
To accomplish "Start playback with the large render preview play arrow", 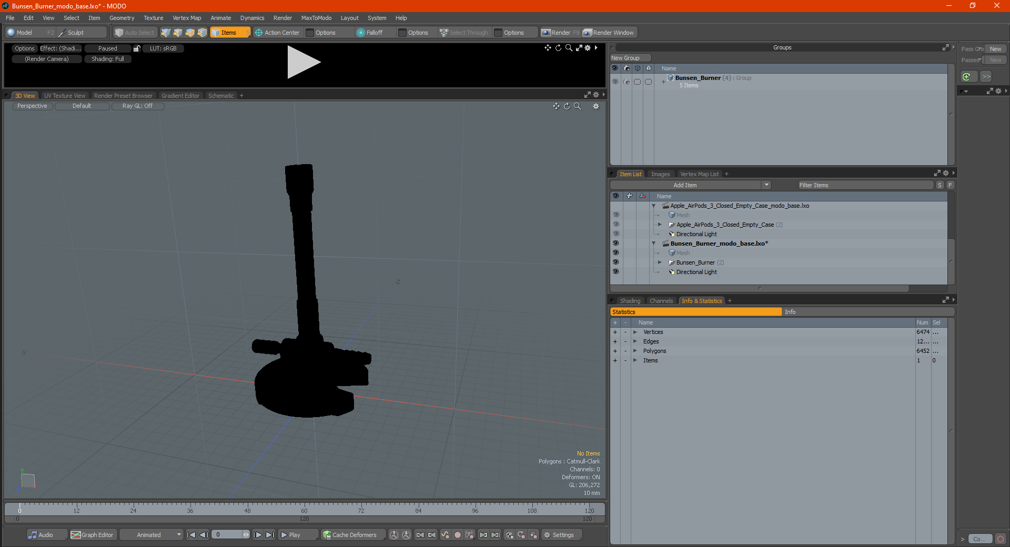I will point(304,62).
